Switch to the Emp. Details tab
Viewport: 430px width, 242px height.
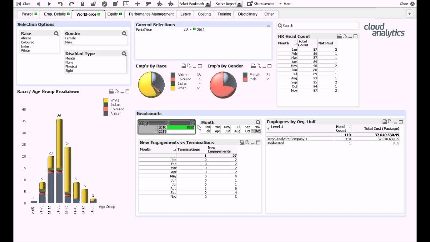(x=56, y=14)
